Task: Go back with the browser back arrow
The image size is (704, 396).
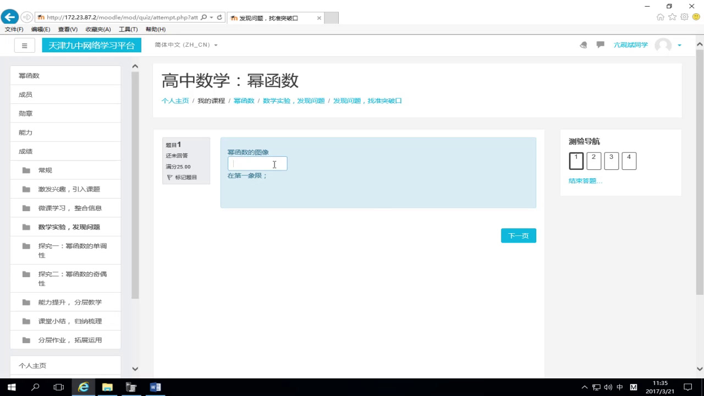Action: 10,17
